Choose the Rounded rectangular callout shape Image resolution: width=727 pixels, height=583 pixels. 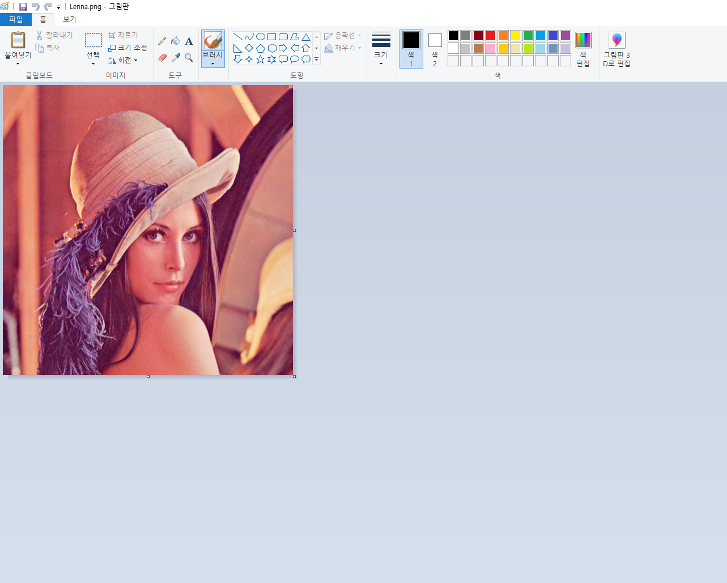point(283,59)
